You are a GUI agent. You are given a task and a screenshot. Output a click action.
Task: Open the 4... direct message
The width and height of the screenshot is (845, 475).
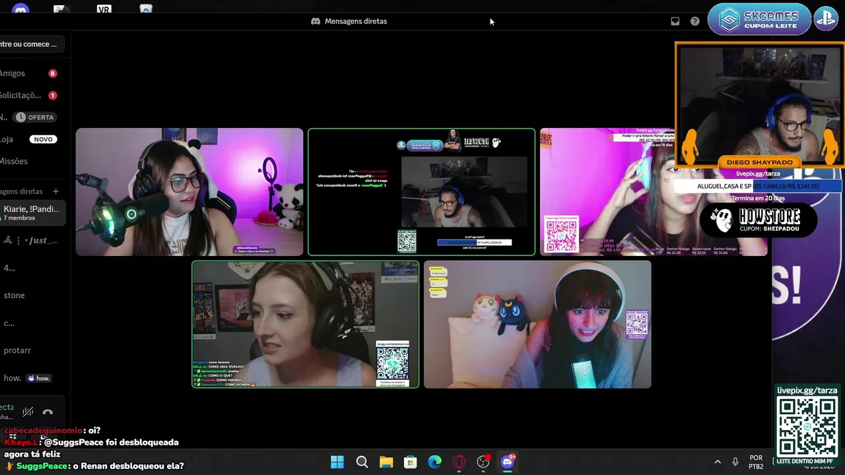pos(32,268)
